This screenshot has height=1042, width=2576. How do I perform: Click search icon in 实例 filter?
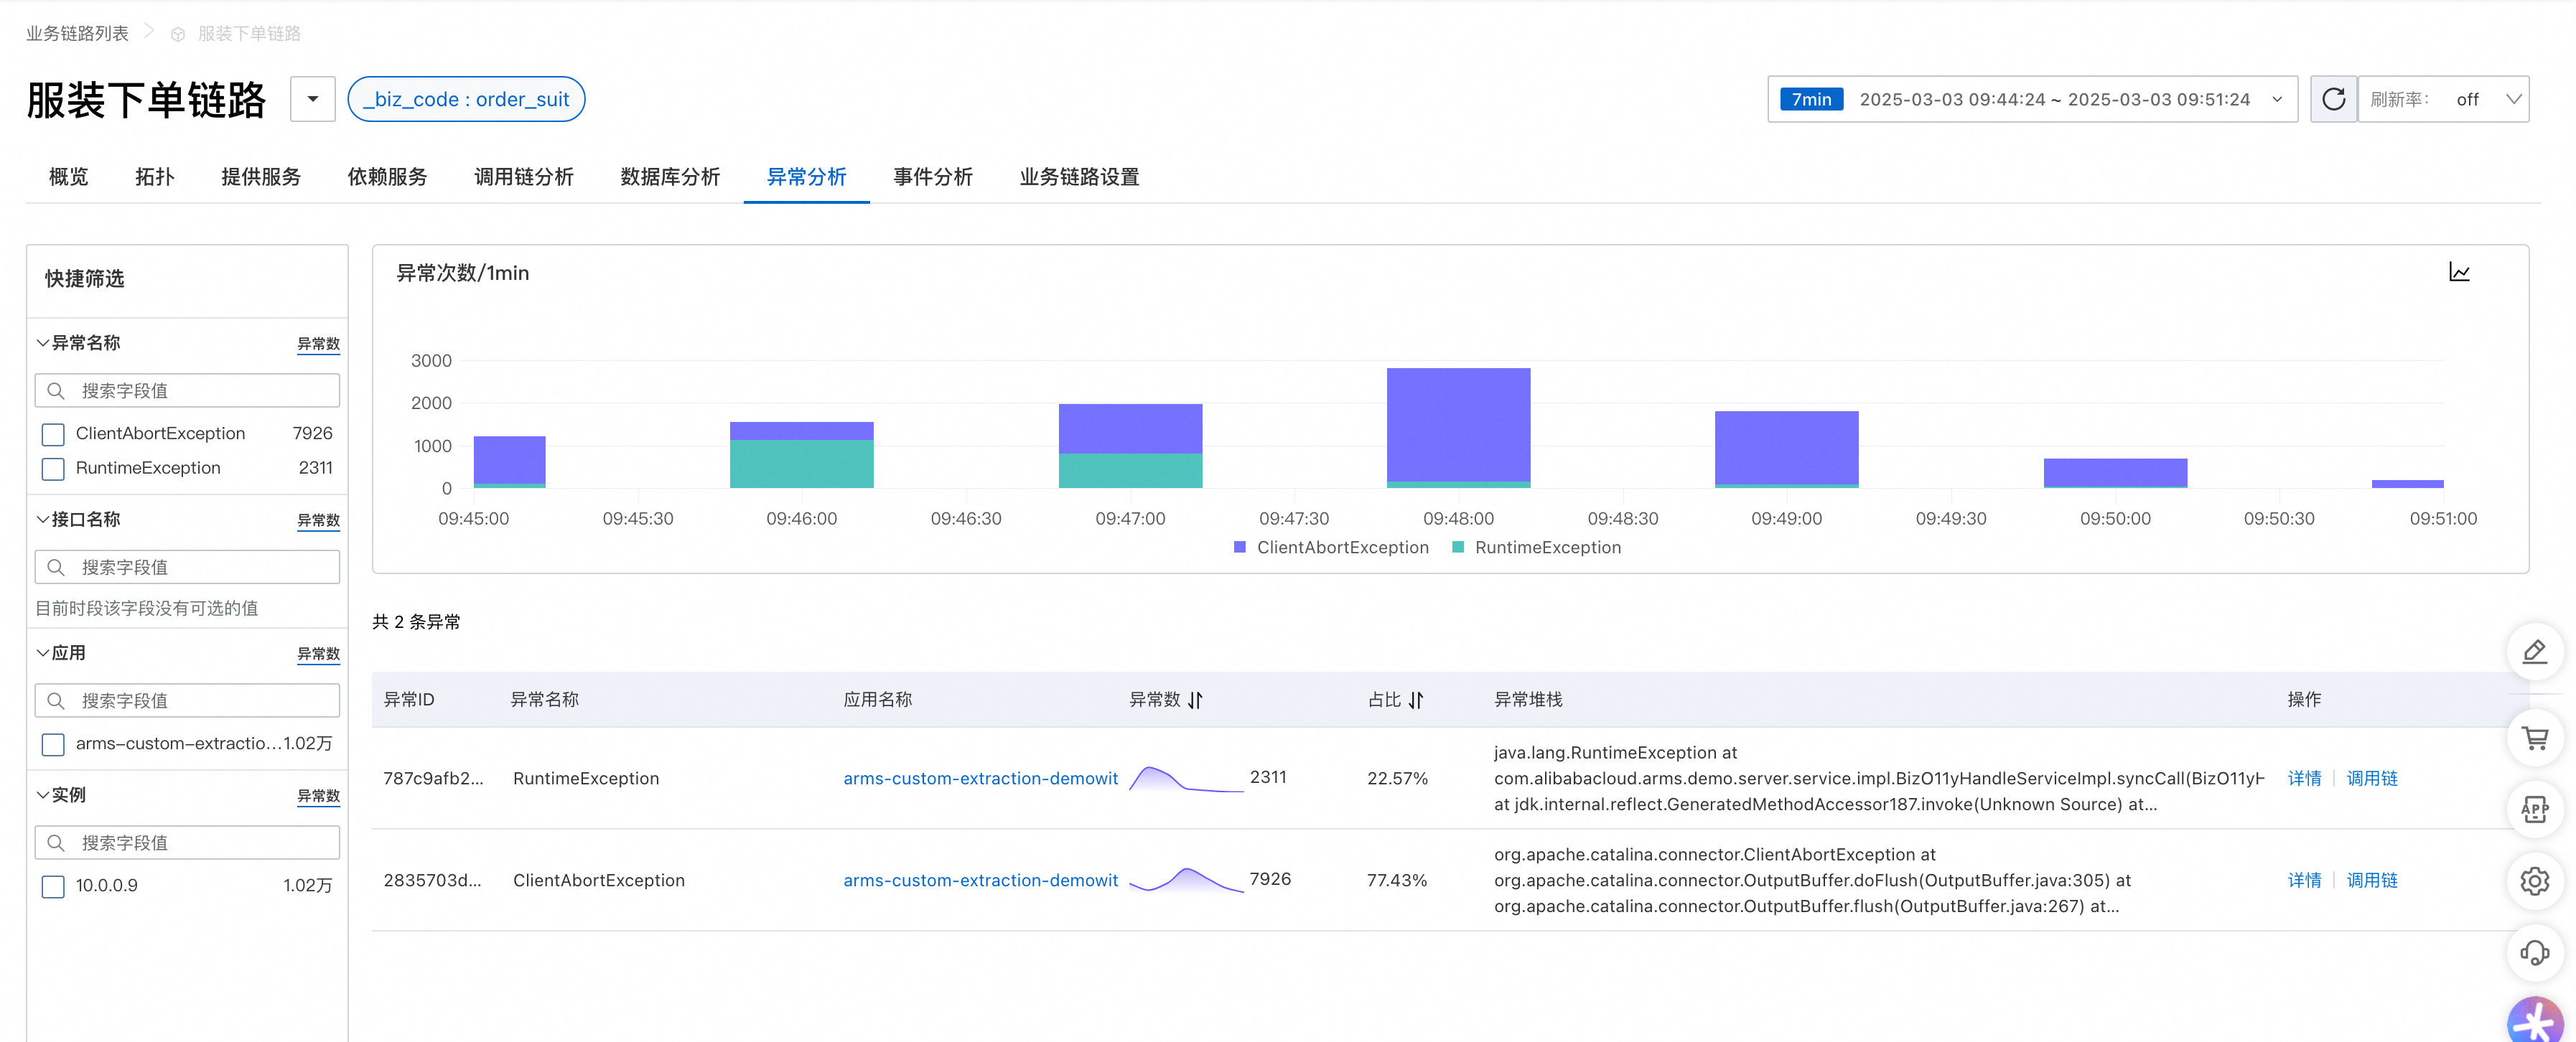[56, 843]
